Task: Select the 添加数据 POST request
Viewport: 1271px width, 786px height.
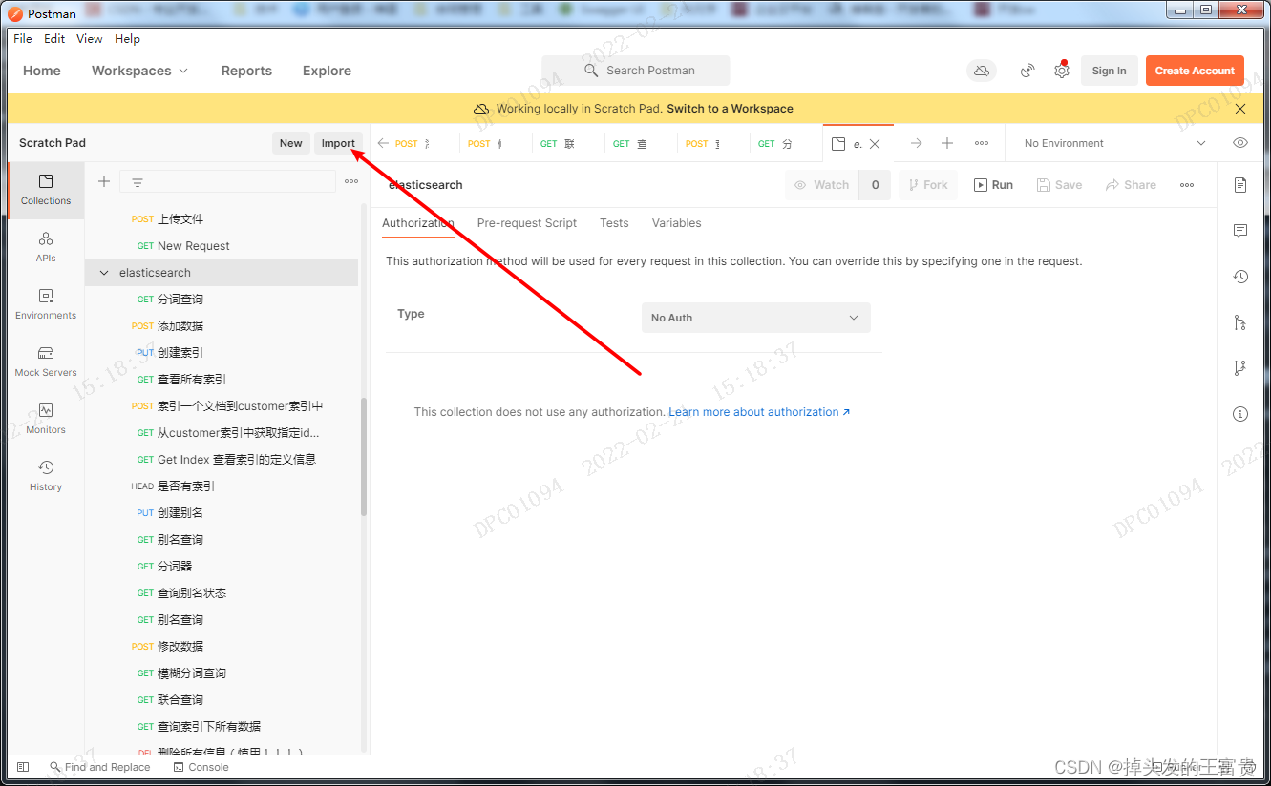Action: coord(222,326)
